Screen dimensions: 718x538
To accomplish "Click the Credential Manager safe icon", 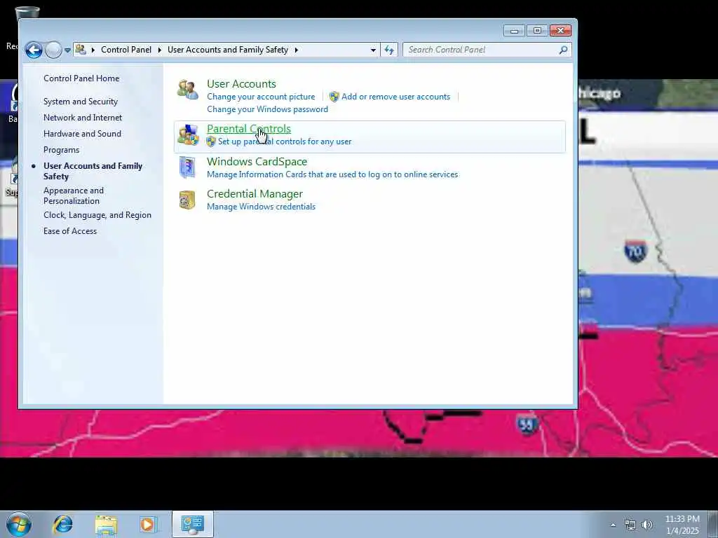I will click(x=187, y=200).
